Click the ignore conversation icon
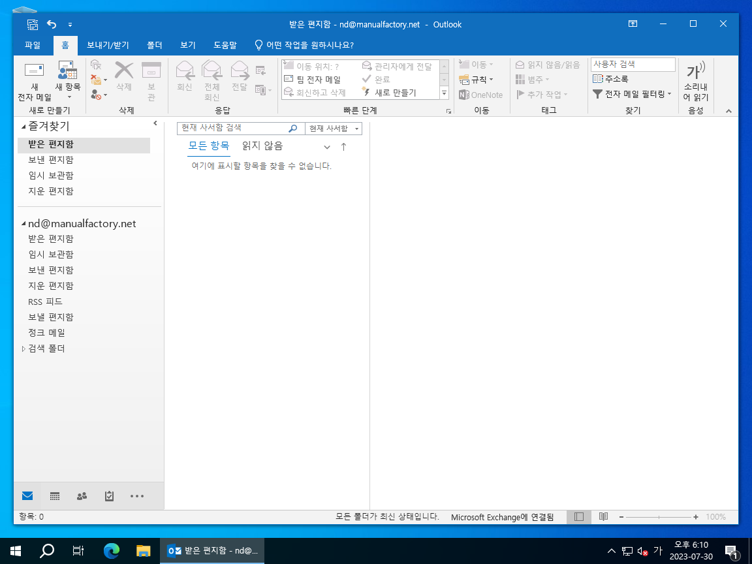The height and width of the screenshot is (564, 752). tap(96, 65)
